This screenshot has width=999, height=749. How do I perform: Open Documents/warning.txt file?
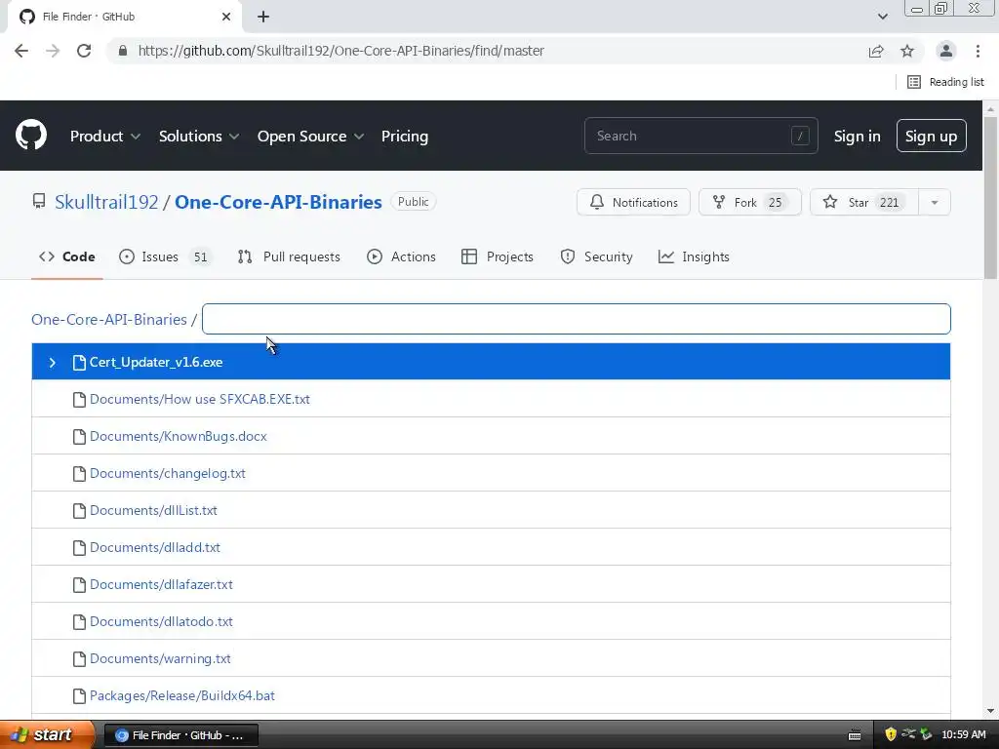(160, 658)
